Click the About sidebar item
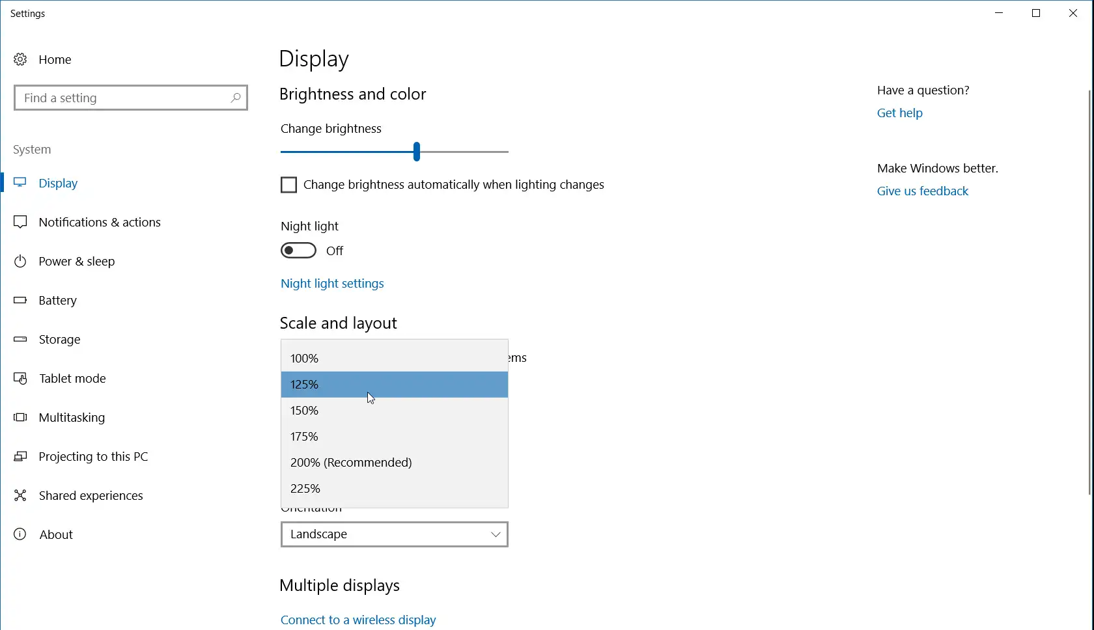Viewport: 1094px width, 630px height. click(x=55, y=534)
